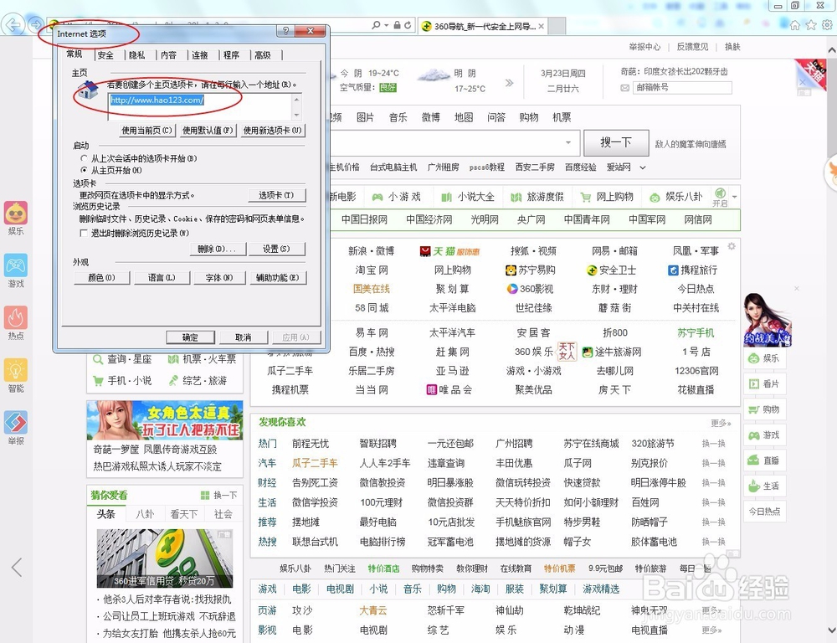Click the 邮箱帐号 input field
Viewport: 837px width, 643px height.
tap(682, 88)
